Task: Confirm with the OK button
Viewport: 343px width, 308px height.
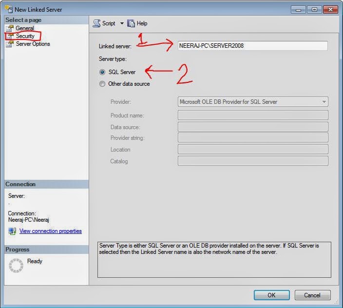Action: pyautogui.click(x=272, y=295)
